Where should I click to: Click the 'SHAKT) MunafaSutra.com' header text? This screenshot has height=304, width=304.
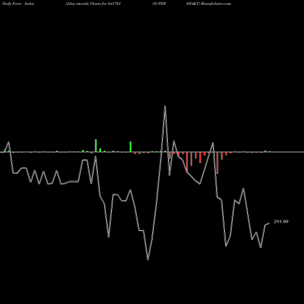pyautogui.click(x=209, y=4)
